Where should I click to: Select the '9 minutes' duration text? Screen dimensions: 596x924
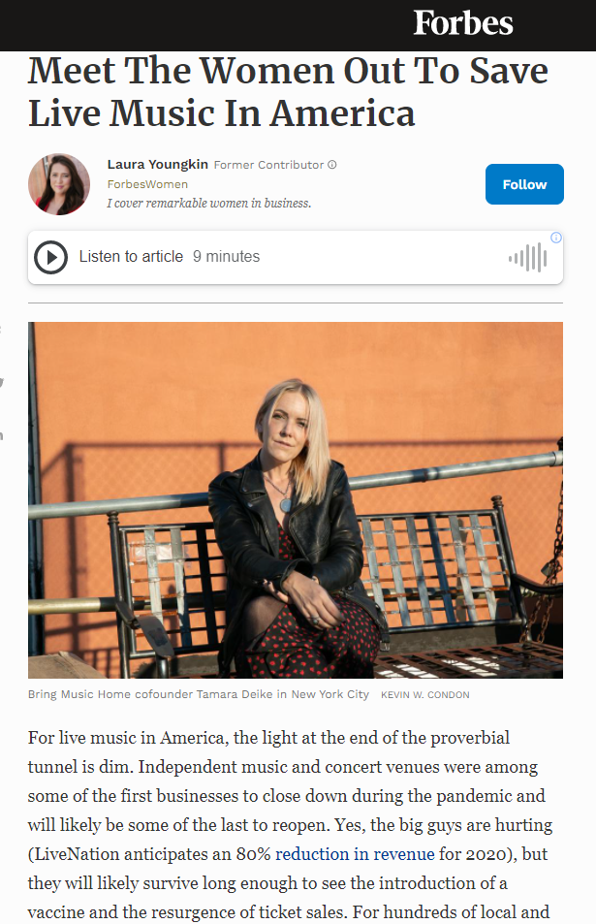pyautogui.click(x=226, y=257)
